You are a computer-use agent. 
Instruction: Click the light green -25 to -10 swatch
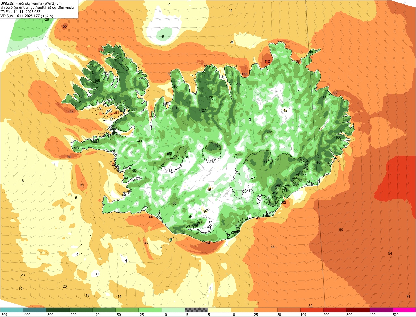pyautogui.click(x=150, y=310)
